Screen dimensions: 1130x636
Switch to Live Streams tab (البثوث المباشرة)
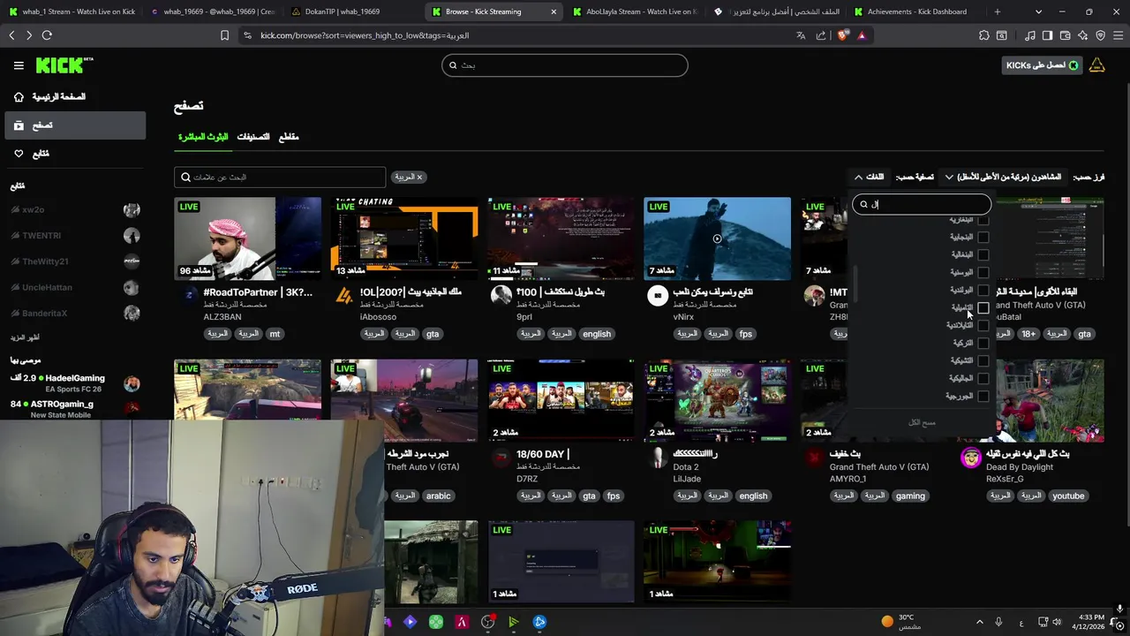[203, 137]
